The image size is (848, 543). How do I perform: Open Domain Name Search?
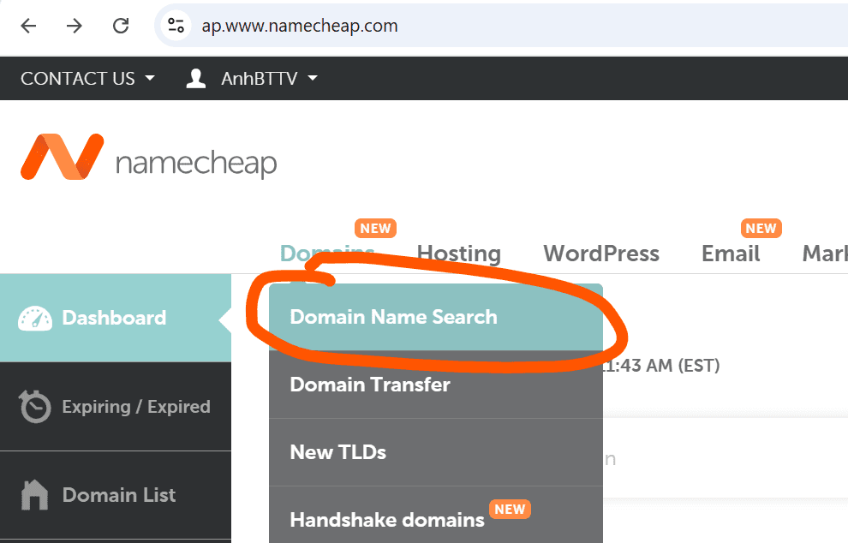[x=393, y=317]
